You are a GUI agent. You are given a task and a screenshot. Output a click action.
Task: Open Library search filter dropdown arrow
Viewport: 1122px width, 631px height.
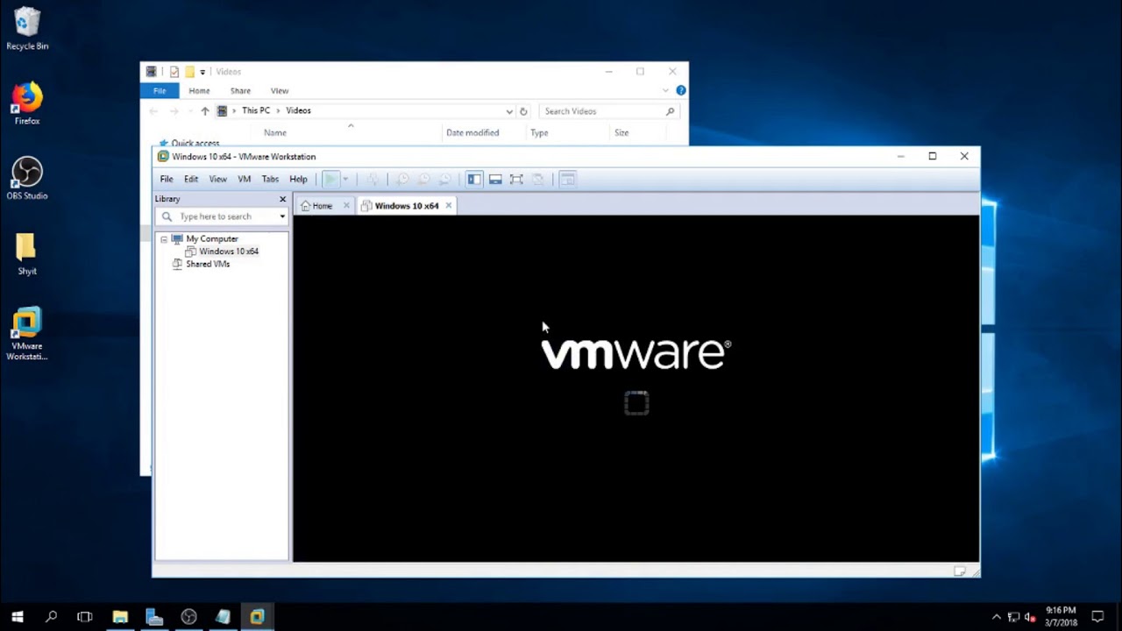(282, 216)
